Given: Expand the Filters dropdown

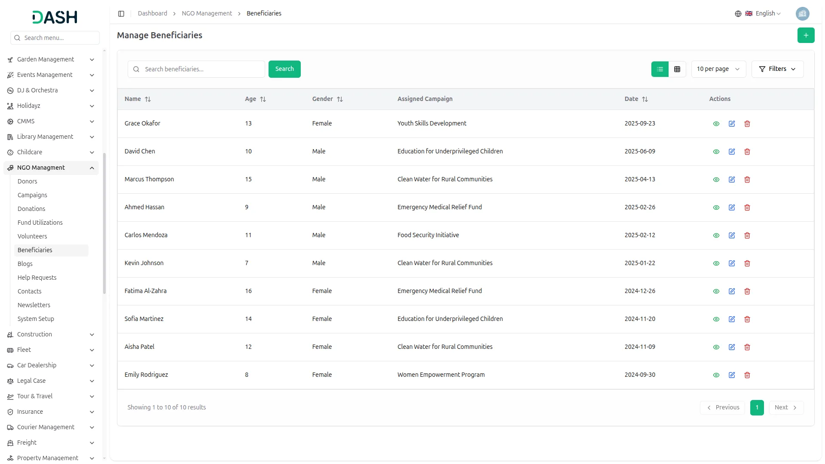Looking at the screenshot, I should tap(777, 69).
